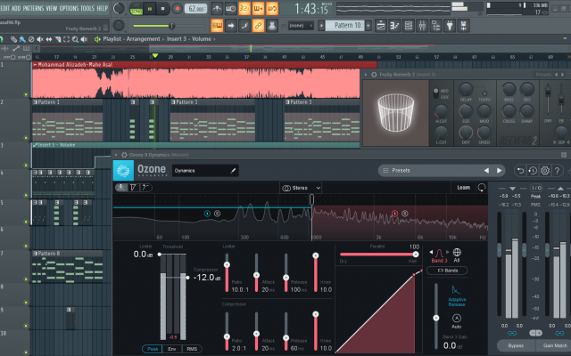Click the Learn crossover circular icon
The height and width of the screenshot is (356, 571).
[482, 188]
